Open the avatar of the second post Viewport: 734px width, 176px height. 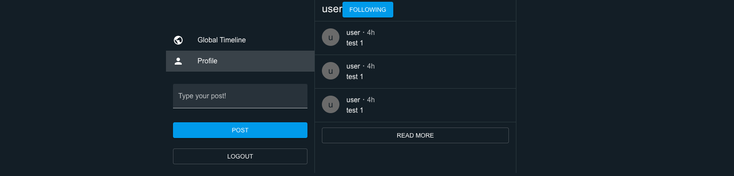(331, 71)
